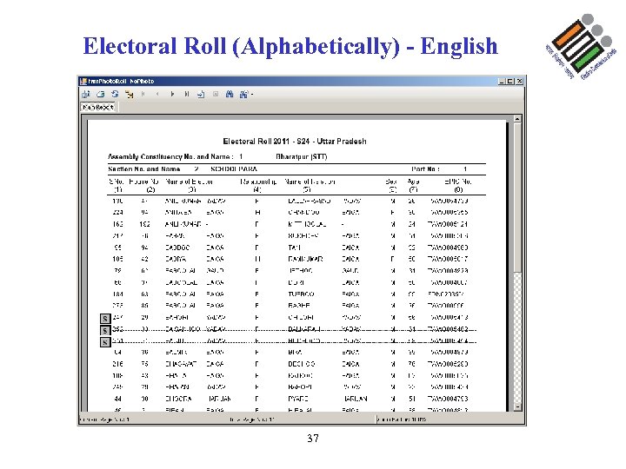626x469 pixels.
Task: Minimize the frmPhotoRoll window
Action: (503, 81)
